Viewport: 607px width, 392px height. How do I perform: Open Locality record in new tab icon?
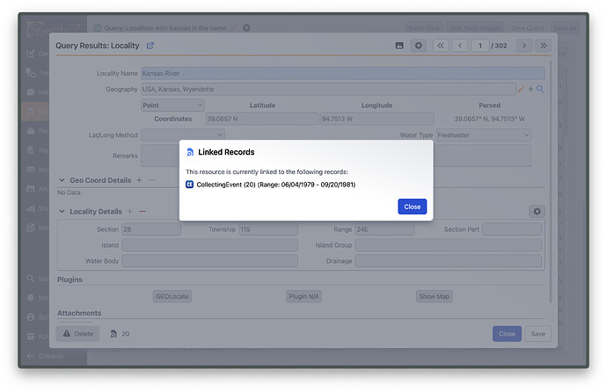150,45
